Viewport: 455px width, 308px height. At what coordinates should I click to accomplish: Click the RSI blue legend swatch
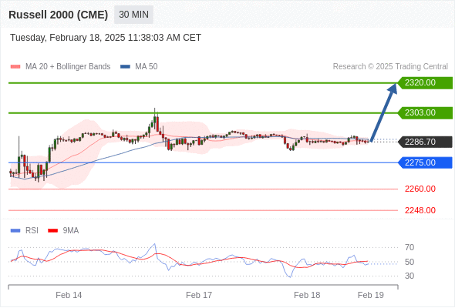[x=15, y=231]
